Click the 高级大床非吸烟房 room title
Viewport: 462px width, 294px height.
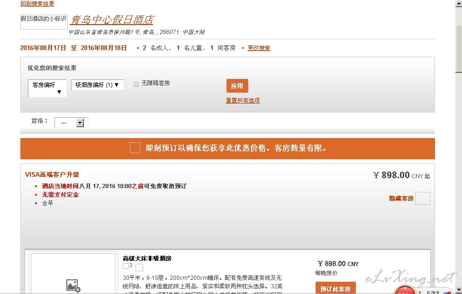(x=147, y=259)
